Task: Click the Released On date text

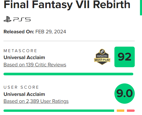Action: coord(35,32)
